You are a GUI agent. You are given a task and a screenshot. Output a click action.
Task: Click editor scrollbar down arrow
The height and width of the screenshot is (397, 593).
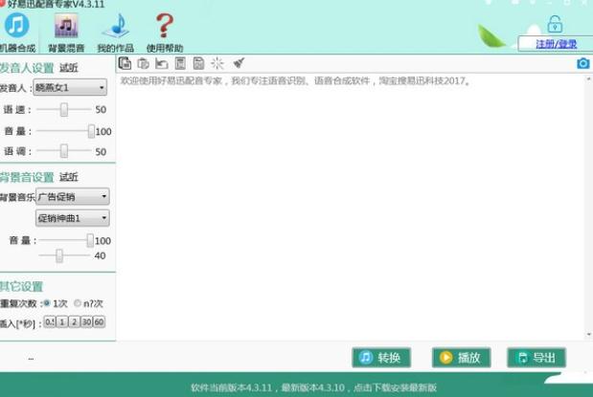pyautogui.click(x=588, y=334)
